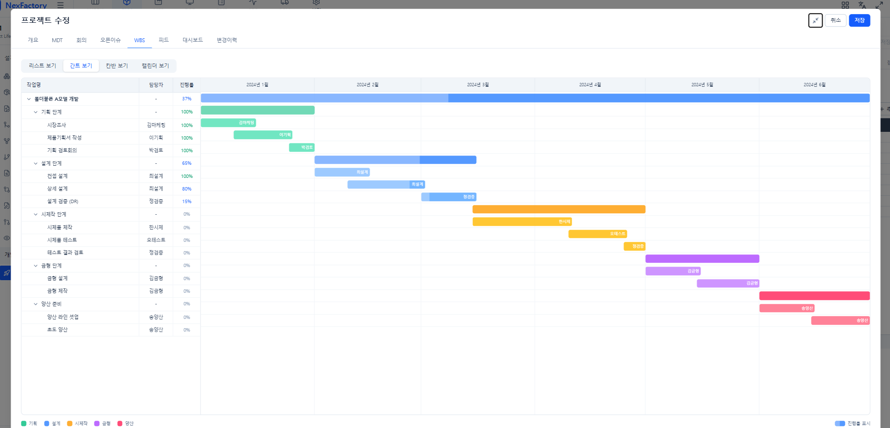Click the file search icon in left sidebar
Screen dimensions: 890x428
tap(7, 173)
